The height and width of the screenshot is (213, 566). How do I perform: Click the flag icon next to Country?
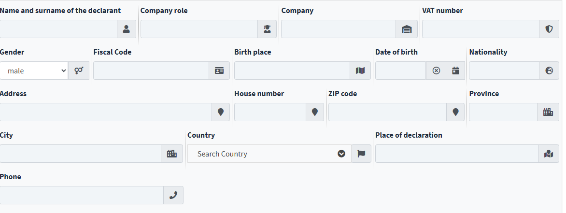(x=361, y=154)
